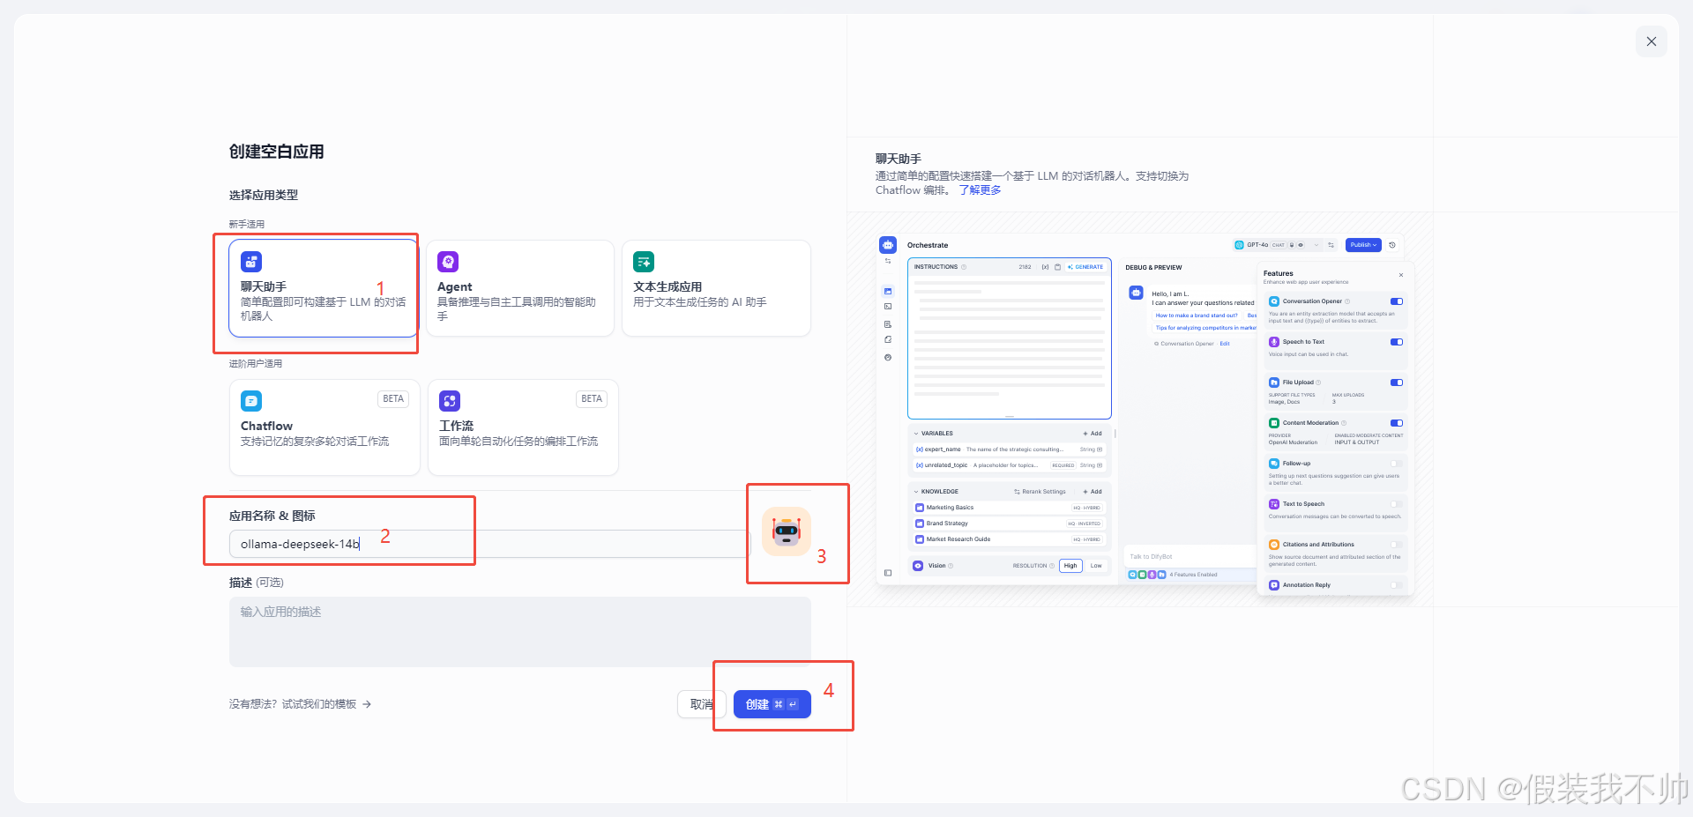Viewport: 1693px width, 817px height.
Task: Click Content Moderation icon in preview
Action: coord(1274,423)
